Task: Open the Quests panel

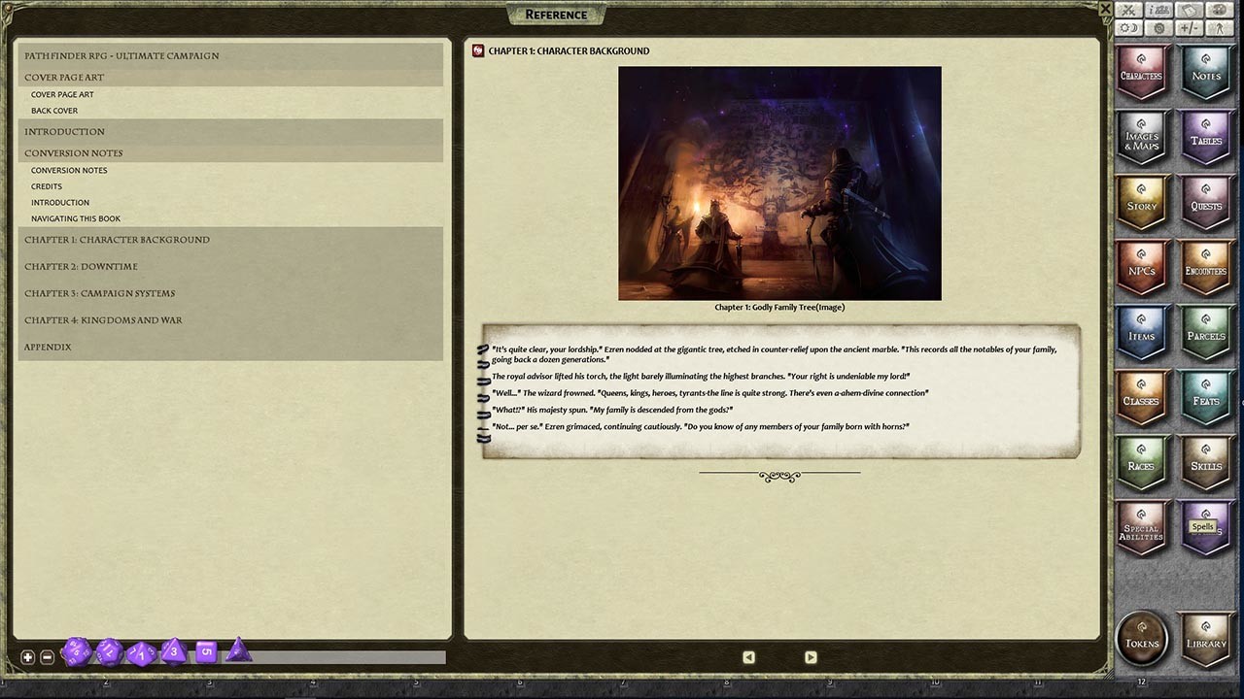Action: tap(1205, 204)
